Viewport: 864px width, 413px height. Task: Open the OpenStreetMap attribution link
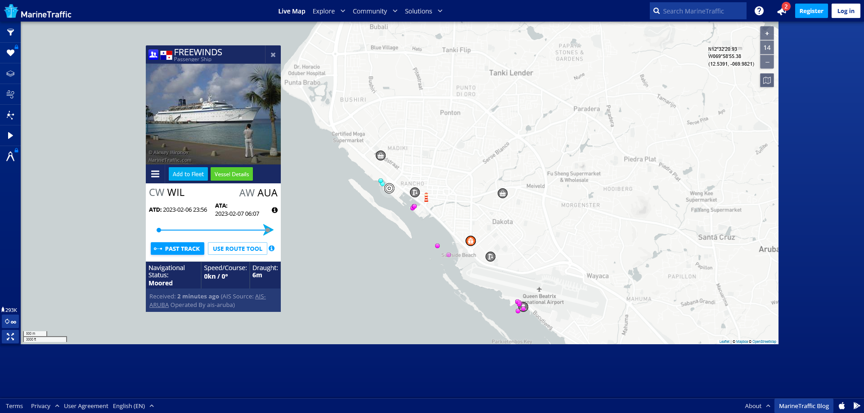pyautogui.click(x=764, y=342)
